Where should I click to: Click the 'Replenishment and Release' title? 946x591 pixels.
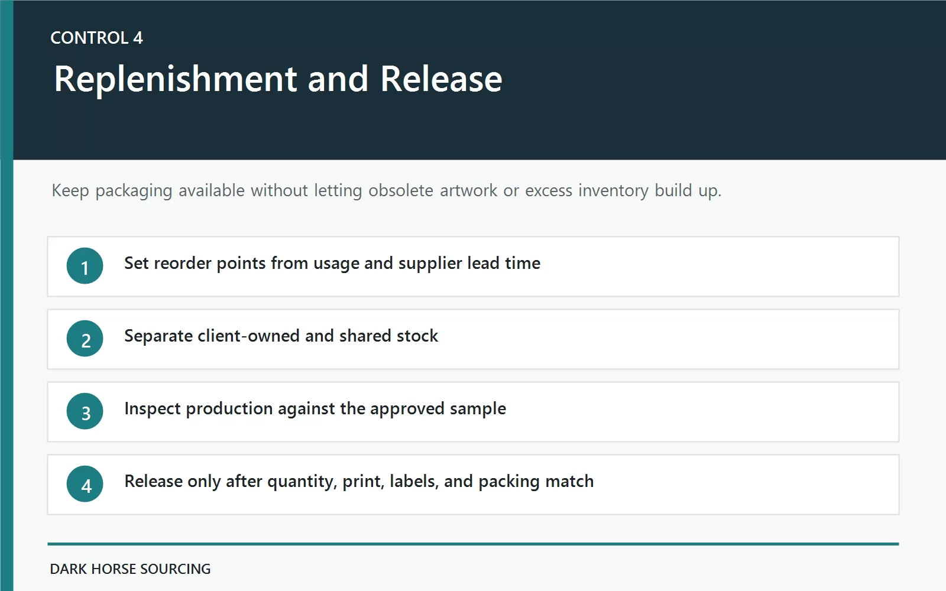tap(278, 79)
